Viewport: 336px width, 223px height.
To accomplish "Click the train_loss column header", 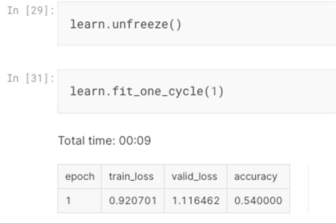I will 131,176.
